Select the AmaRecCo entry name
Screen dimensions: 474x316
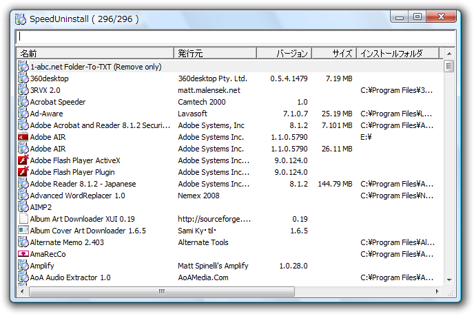click(x=48, y=254)
